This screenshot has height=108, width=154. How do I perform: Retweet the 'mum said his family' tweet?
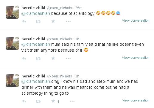pos(38,58)
